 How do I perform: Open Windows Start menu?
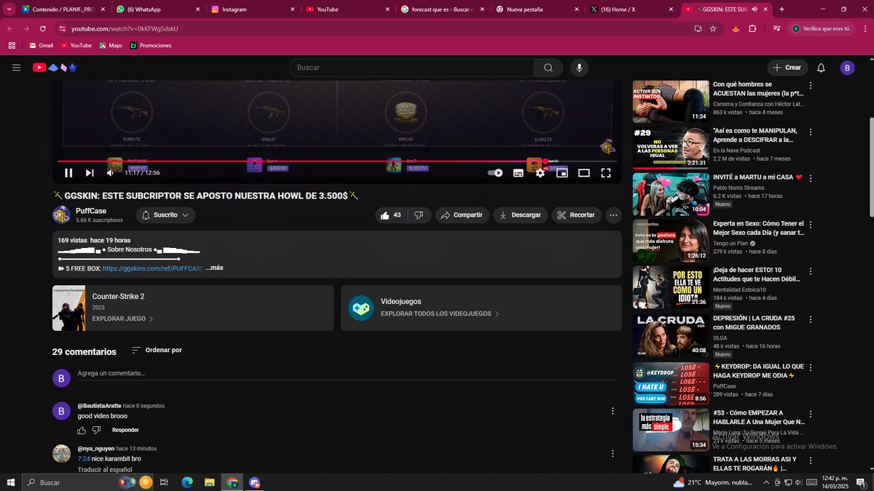pyautogui.click(x=10, y=482)
